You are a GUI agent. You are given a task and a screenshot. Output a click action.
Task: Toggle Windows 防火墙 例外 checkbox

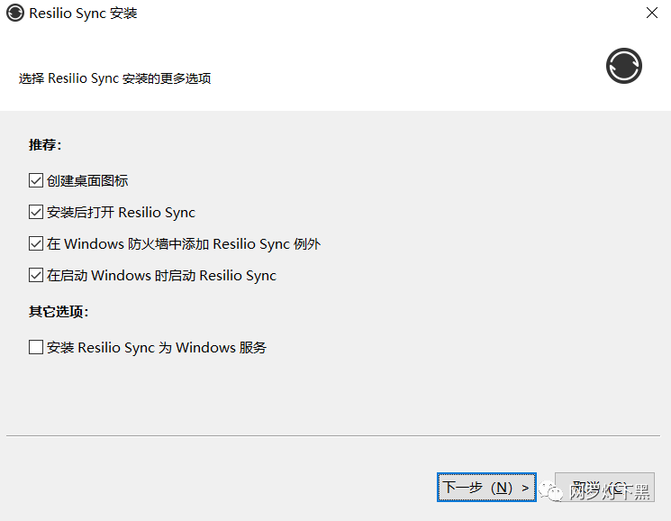[x=36, y=243]
